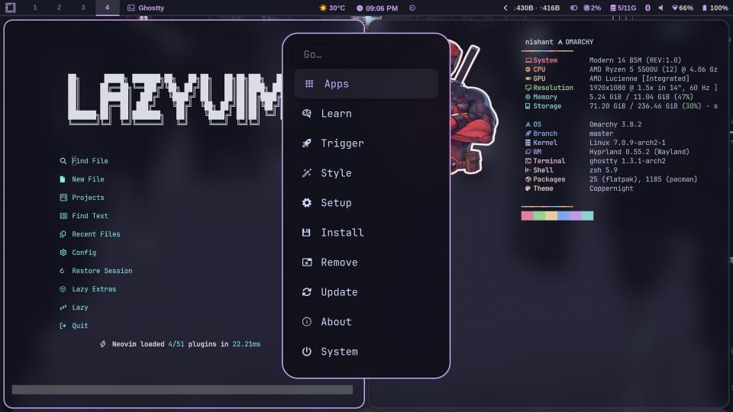This screenshot has width=733, height=412.
Task: Click the Omarchy logo in the top bar
Action: 10,8
